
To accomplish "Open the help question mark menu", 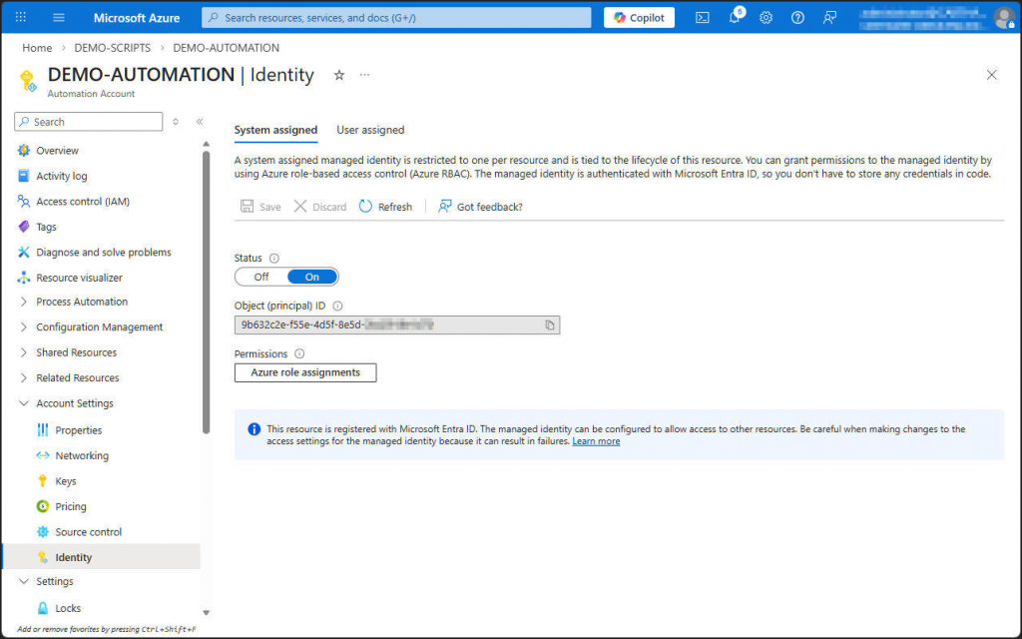I will tap(795, 17).
